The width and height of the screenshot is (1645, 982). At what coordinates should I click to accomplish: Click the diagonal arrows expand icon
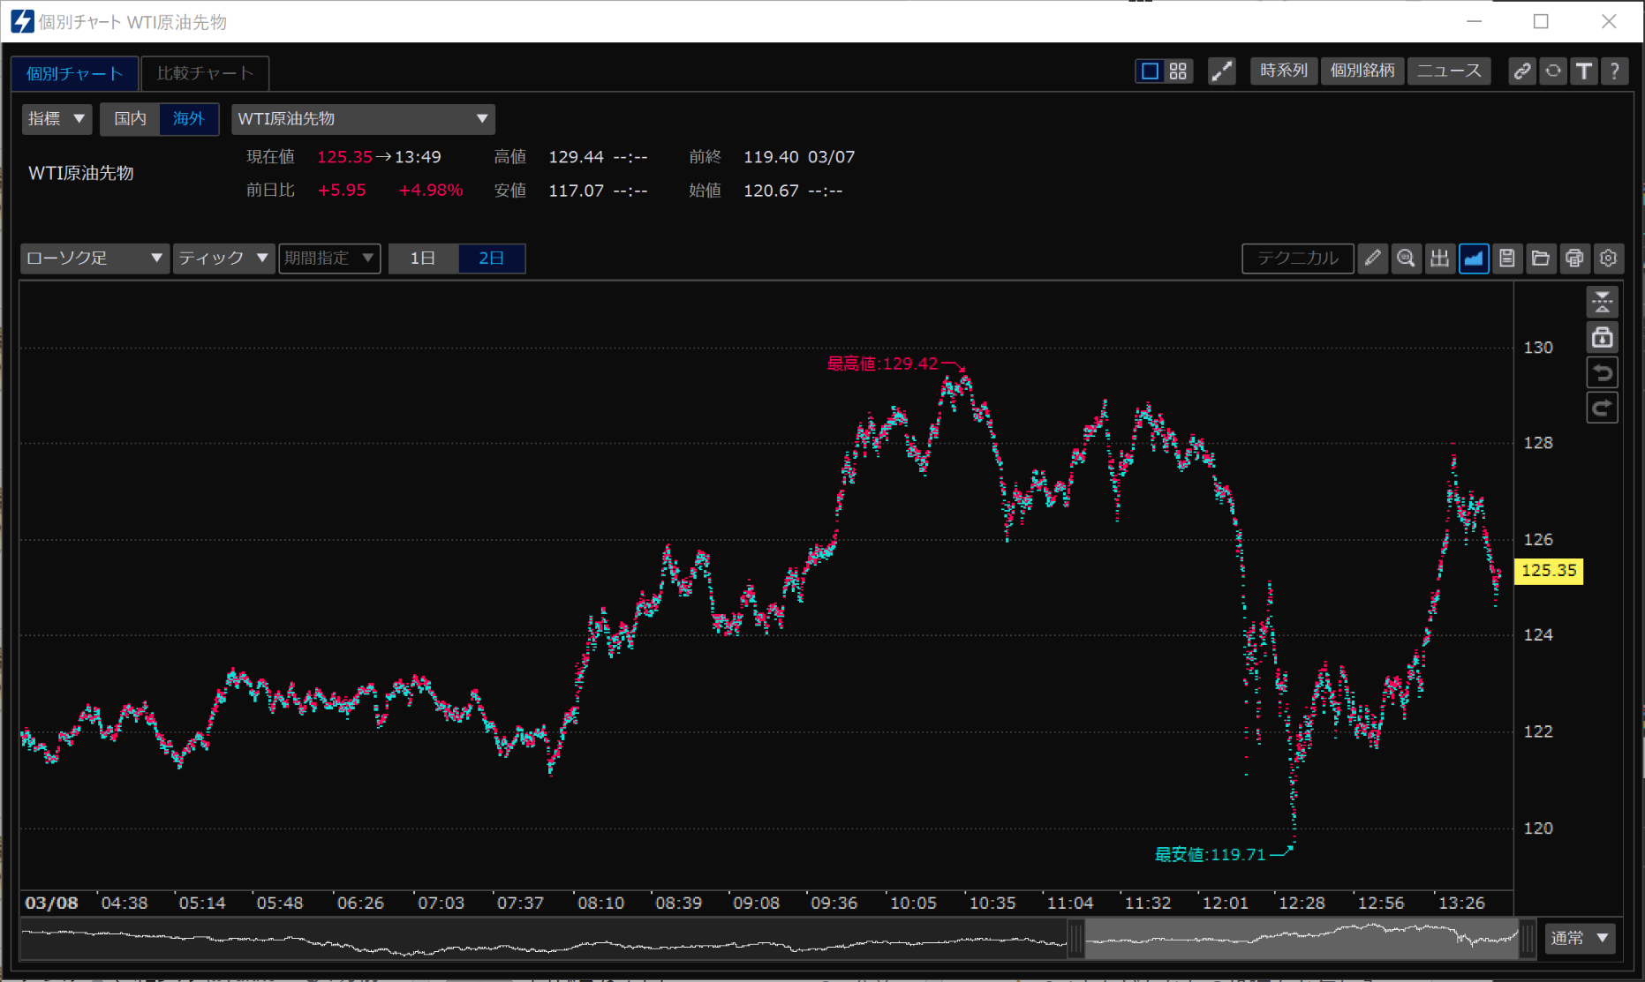coord(1221,71)
